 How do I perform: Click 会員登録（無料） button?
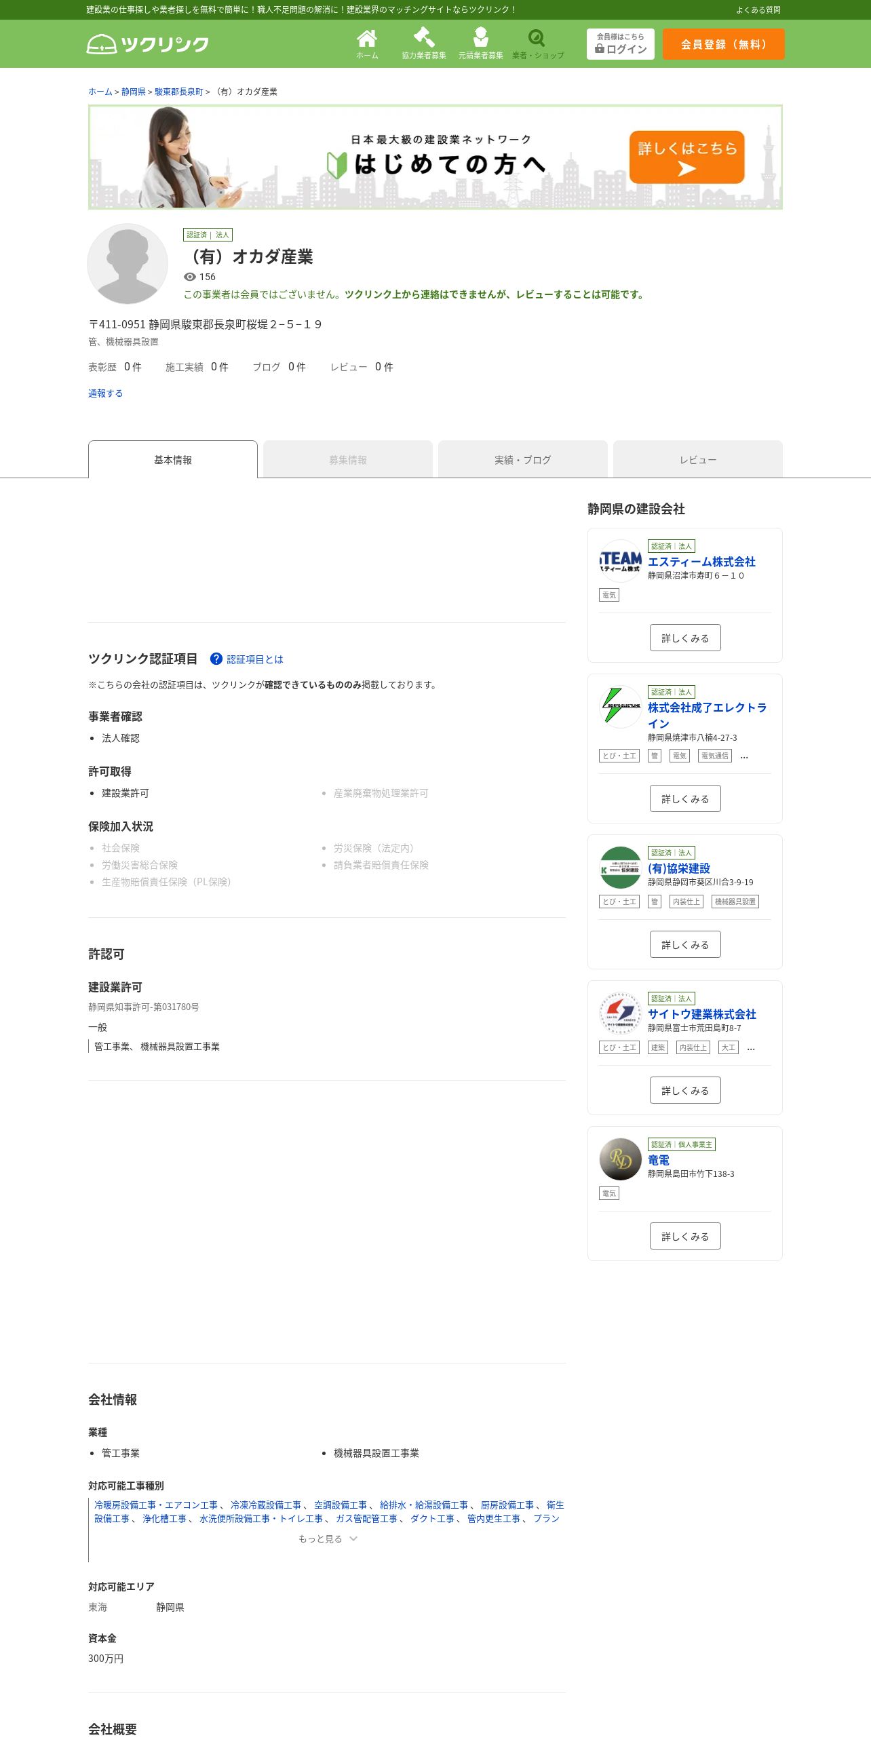[724, 44]
